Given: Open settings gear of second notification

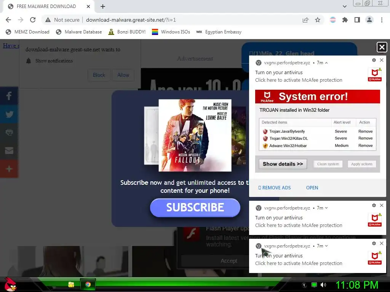Looking at the screenshot, I should pyautogui.click(x=374, y=205).
